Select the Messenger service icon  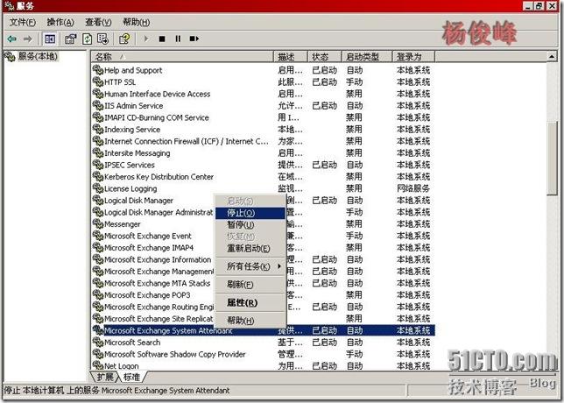coord(98,223)
